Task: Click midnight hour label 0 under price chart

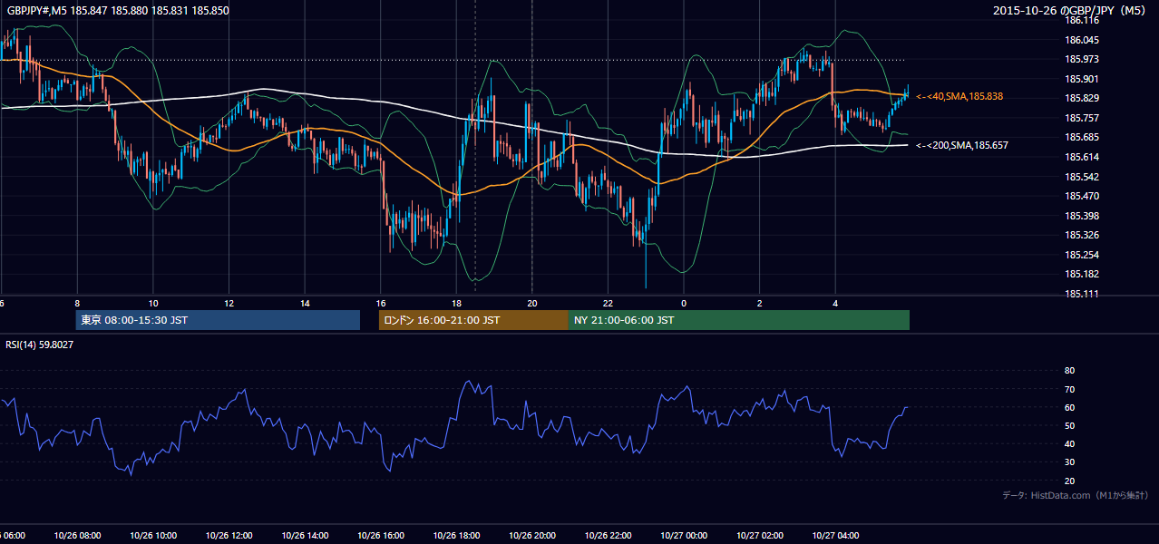Action: point(684,304)
